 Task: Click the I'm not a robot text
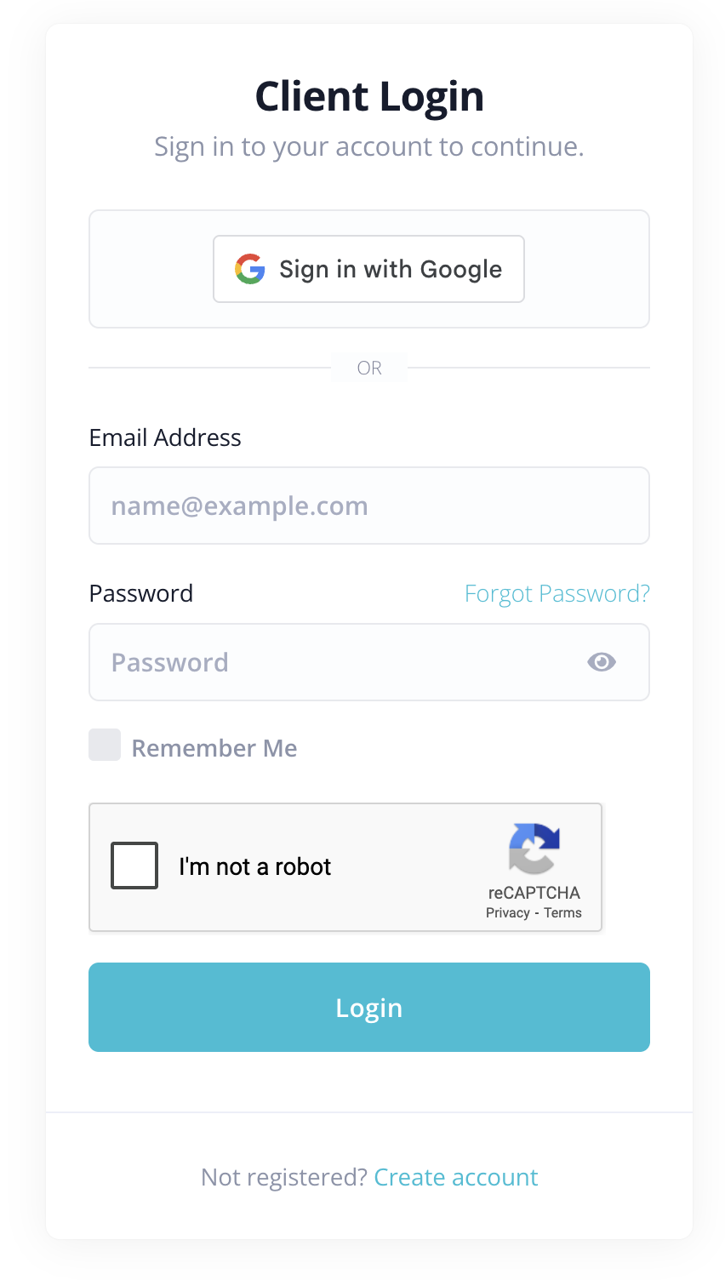[x=255, y=866]
